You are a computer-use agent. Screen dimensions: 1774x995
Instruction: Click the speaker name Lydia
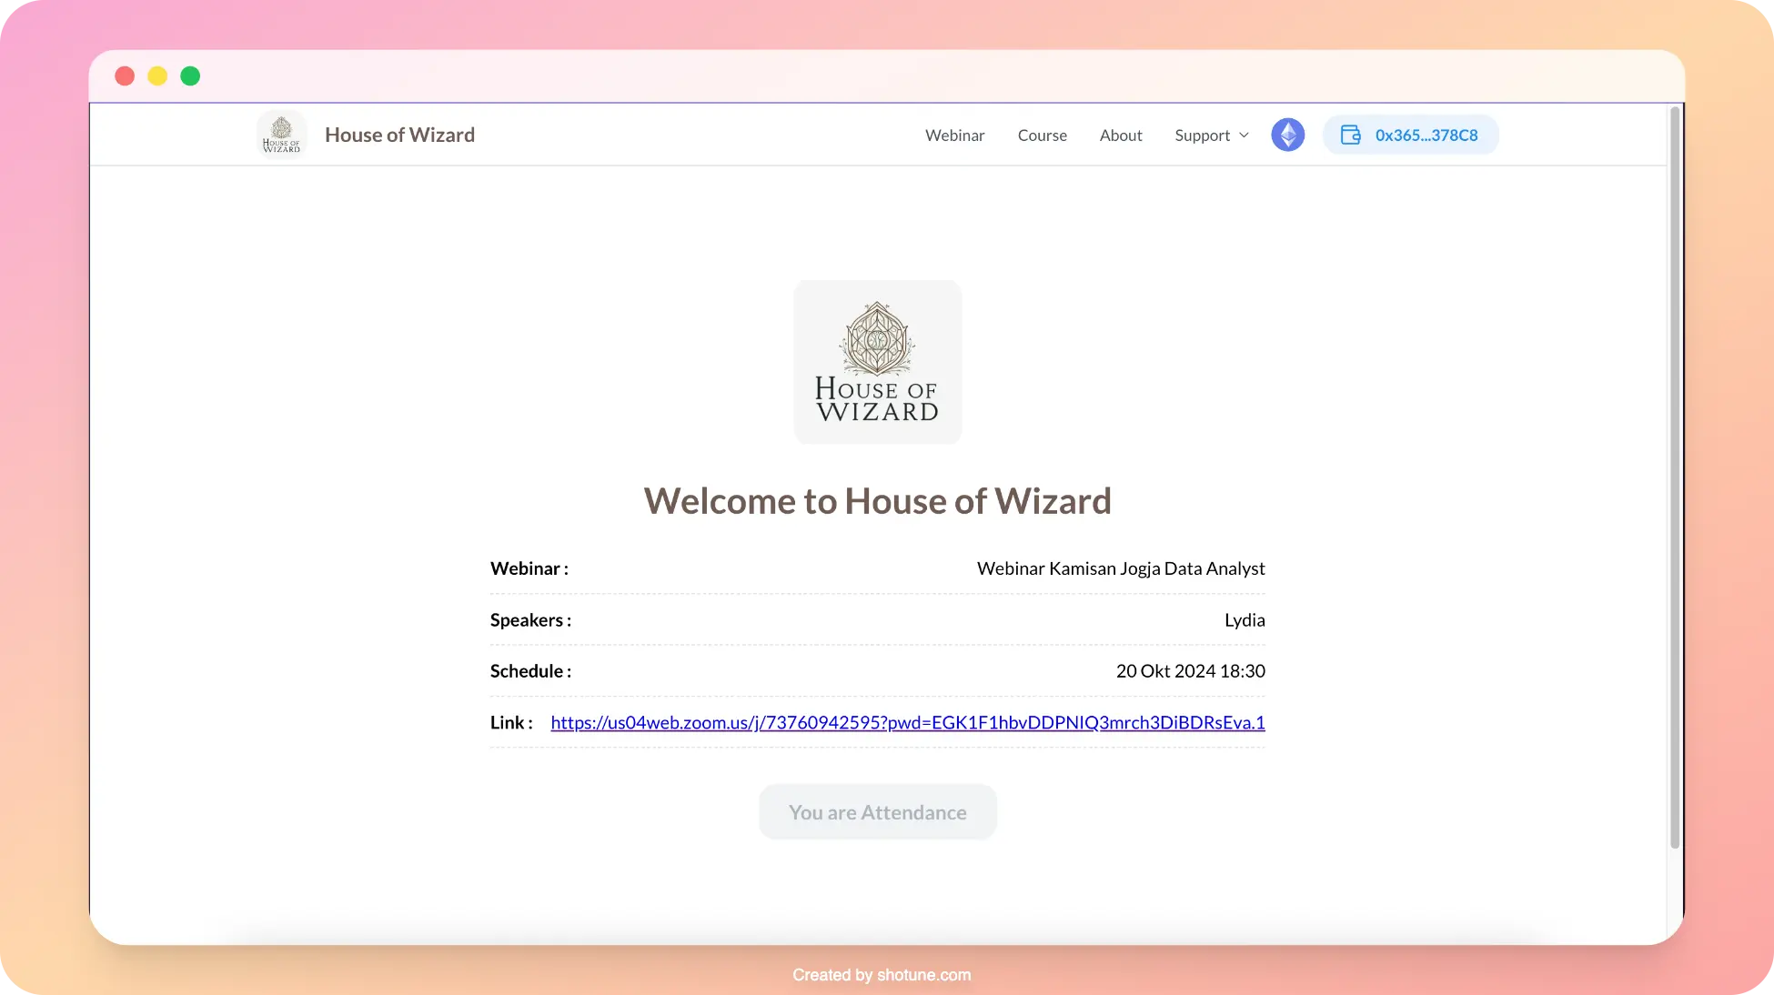(x=1245, y=620)
